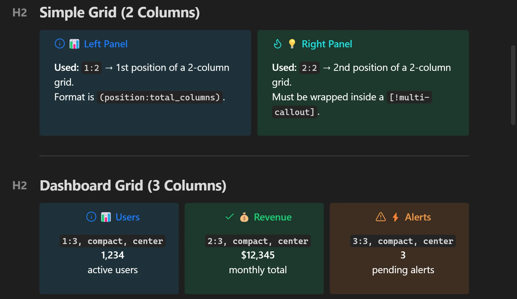The height and width of the screenshot is (299, 517).
Task: Click the bar chart emoji beside Users
Action: point(106,217)
